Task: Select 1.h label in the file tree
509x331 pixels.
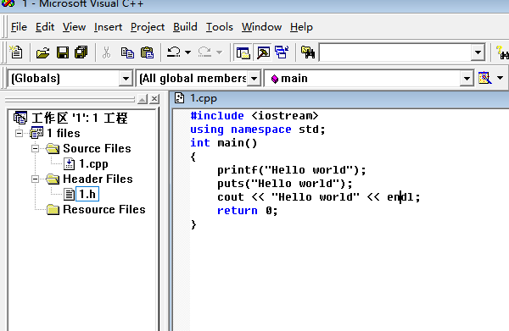Action: click(x=87, y=195)
